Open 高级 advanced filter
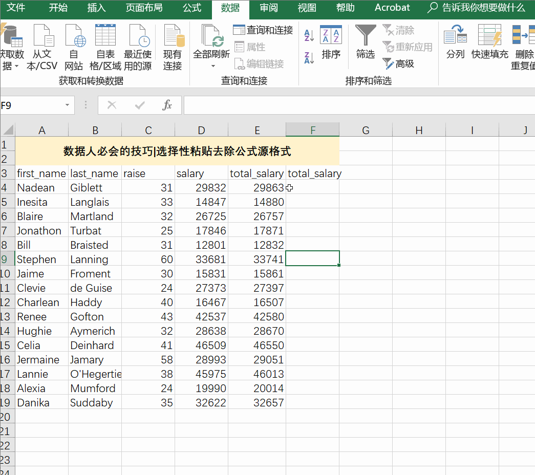 pos(398,63)
